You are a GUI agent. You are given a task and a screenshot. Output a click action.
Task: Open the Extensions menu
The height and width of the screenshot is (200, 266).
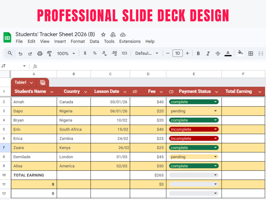pos(130,41)
